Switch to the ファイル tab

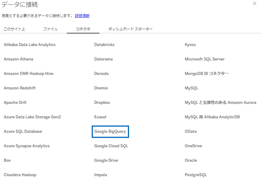(x=50, y=29)
